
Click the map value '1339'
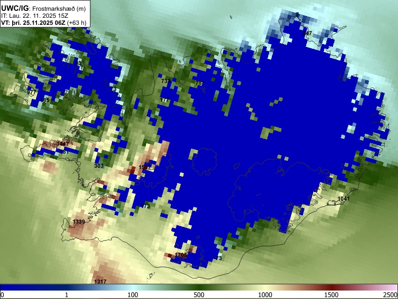(79, 222)
